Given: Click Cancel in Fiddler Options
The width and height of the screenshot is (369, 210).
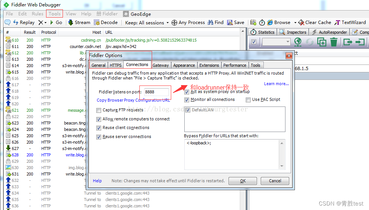Looking at the screenshot, I should tap(275, 181).
